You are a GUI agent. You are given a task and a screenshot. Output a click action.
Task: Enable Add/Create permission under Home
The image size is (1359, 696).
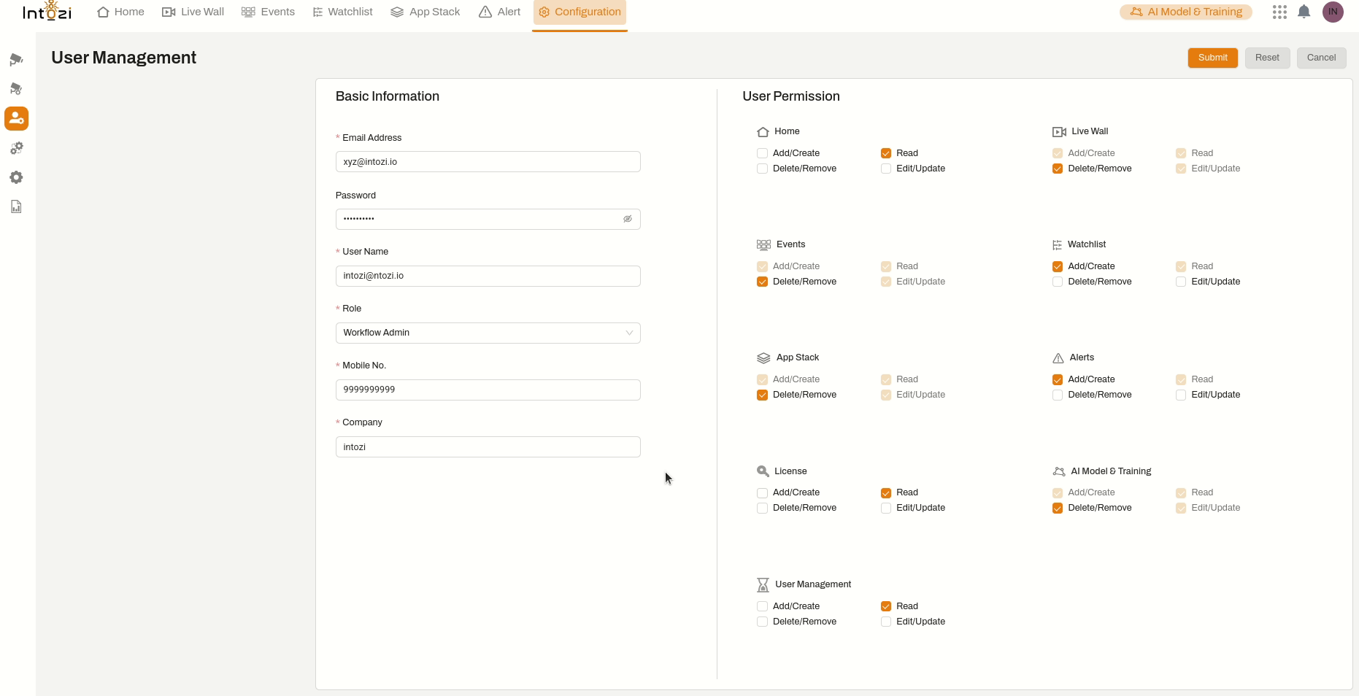click(x=762, y=153)
